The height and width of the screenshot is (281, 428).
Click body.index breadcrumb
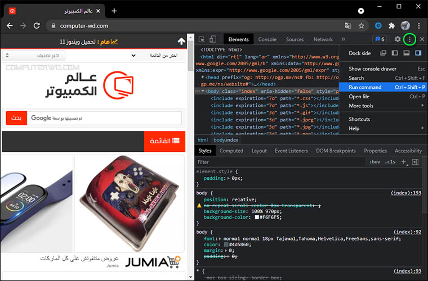tap(226, 140)
